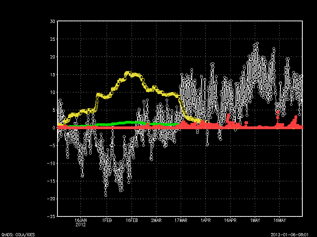Screen dimensions: 317x237
Task: Select the y-axis value -10
Action: (x=51, y=163)
